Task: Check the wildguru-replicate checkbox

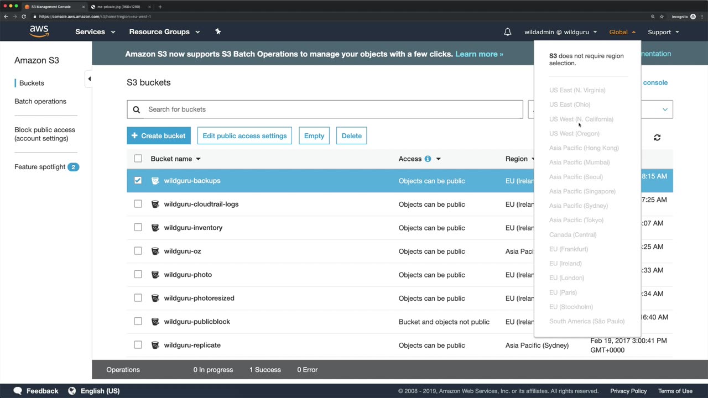Action: [x=138, y=345]
